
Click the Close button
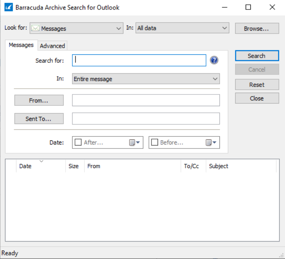(257, 98)
